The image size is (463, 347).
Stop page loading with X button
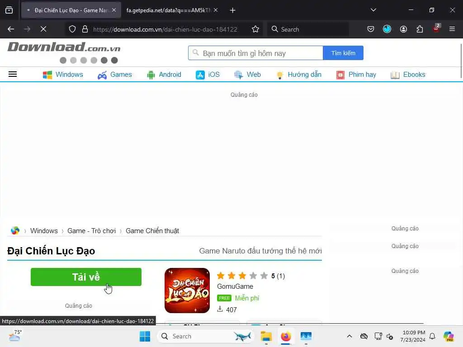click(x=43, y=29)
